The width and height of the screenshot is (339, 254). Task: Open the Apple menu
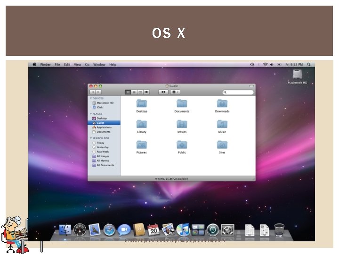click(34, 64)
